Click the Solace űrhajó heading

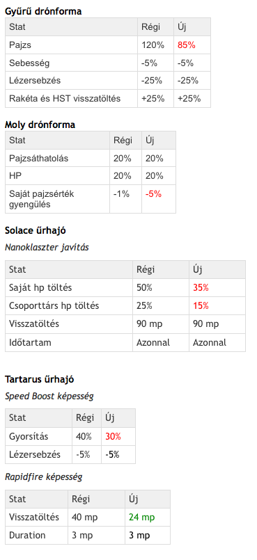tap(36, 231)
